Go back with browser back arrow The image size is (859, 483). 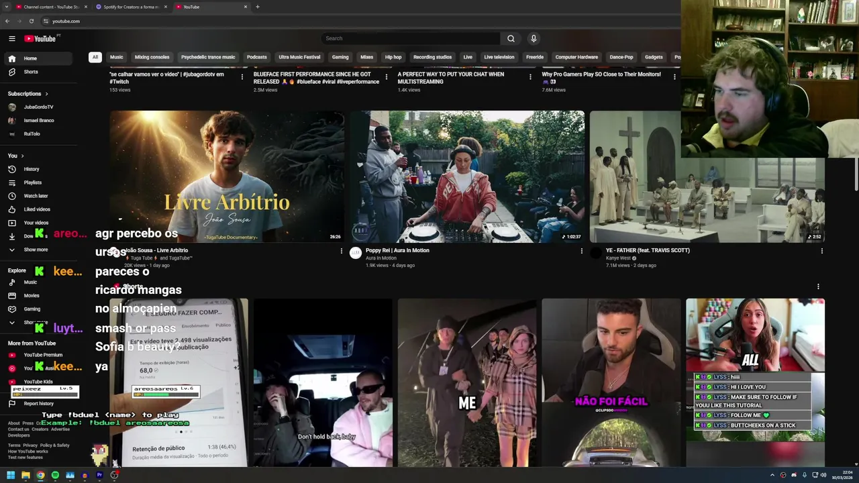7,21
